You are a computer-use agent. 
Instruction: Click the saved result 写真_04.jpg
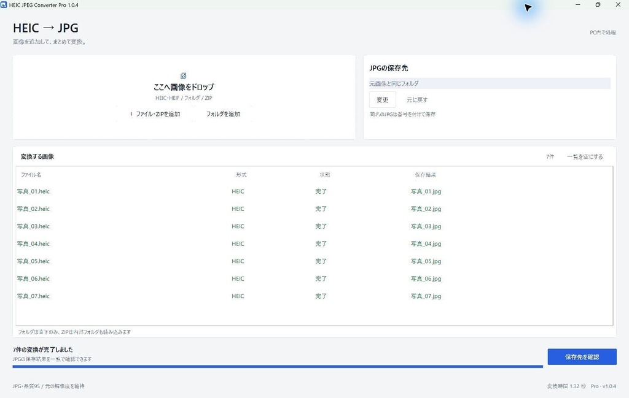426,244
